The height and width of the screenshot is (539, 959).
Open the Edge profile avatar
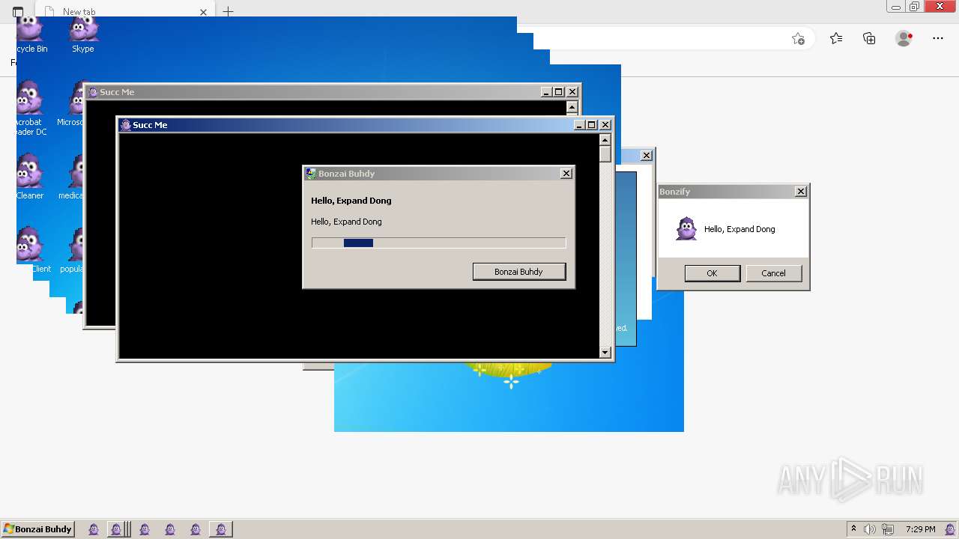[904, 39]
